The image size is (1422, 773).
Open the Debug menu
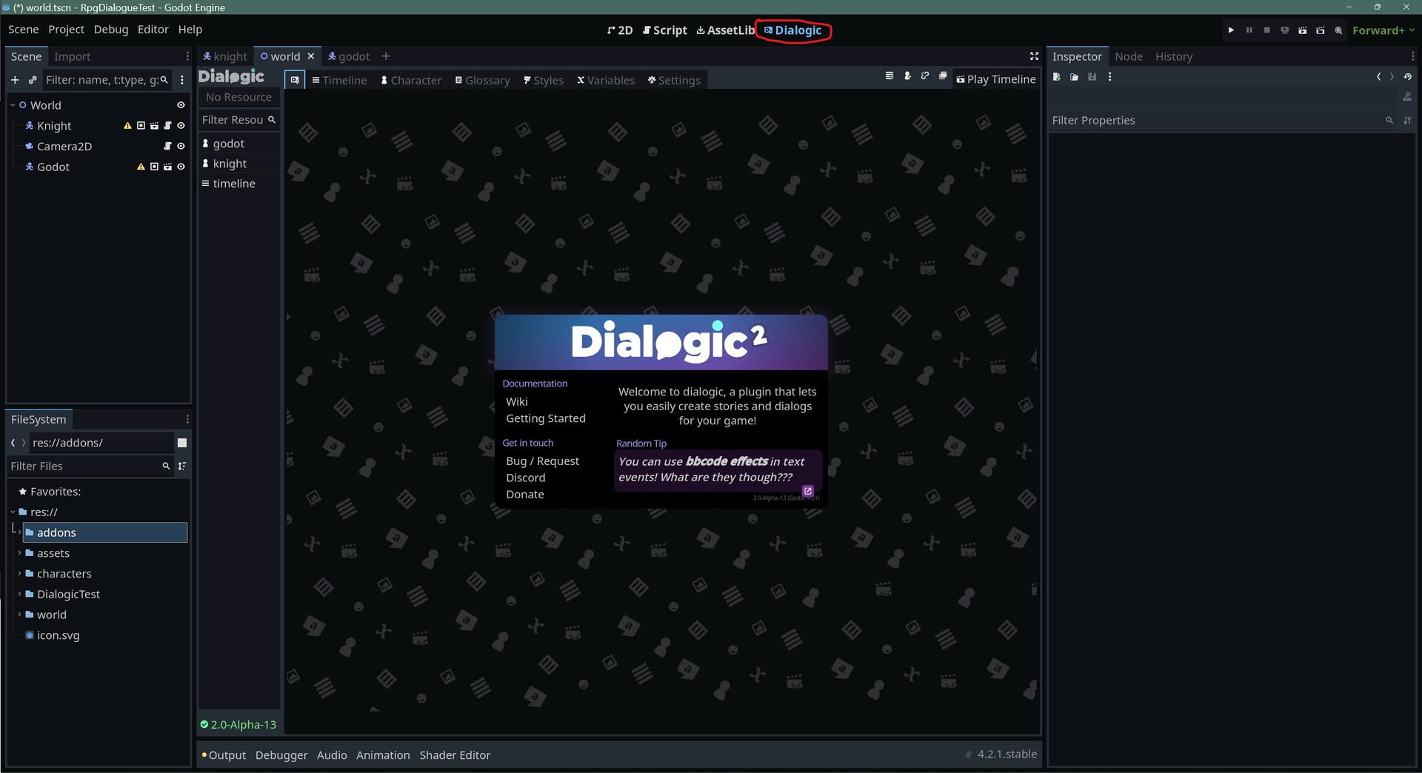(110, 29)
